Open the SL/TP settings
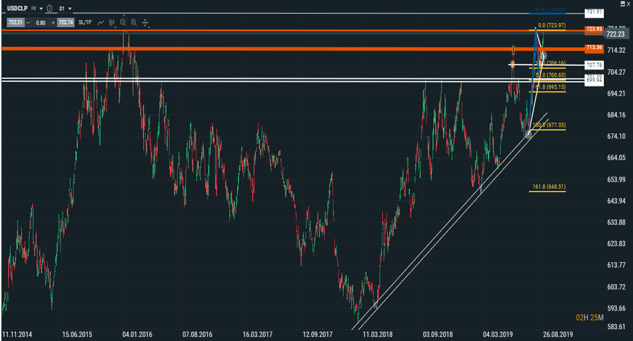633x341 pixels. point(85,22)
